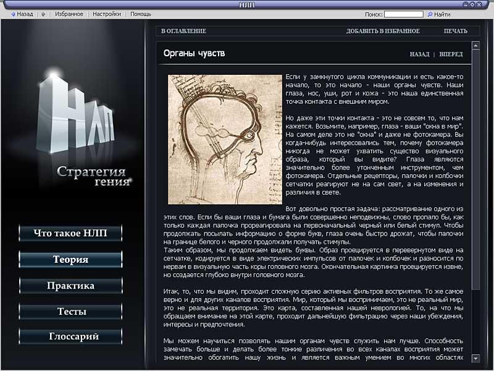Click the head anatomy sketch image

(225, 140)
